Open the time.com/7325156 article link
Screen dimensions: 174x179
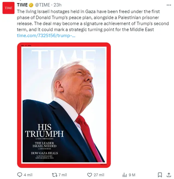pos(46,36)
